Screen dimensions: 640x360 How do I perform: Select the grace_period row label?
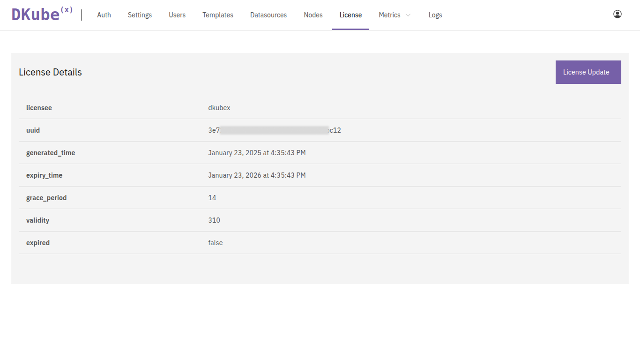pyautogui.click(x=46, y=198)
